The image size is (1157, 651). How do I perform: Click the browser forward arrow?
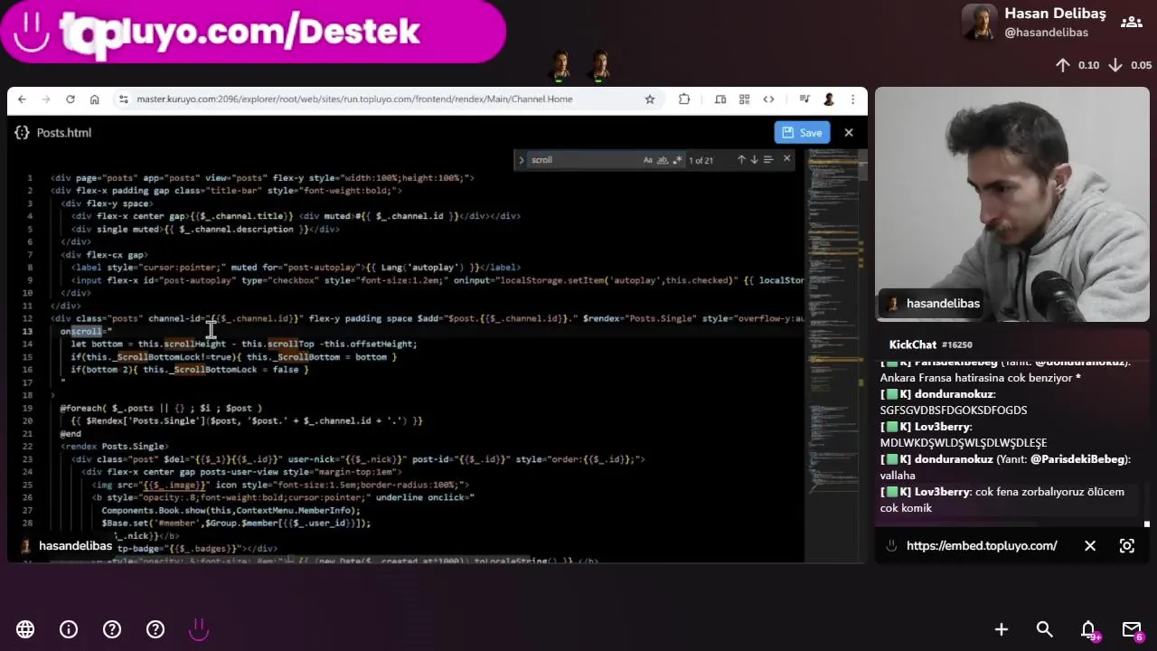46,99
